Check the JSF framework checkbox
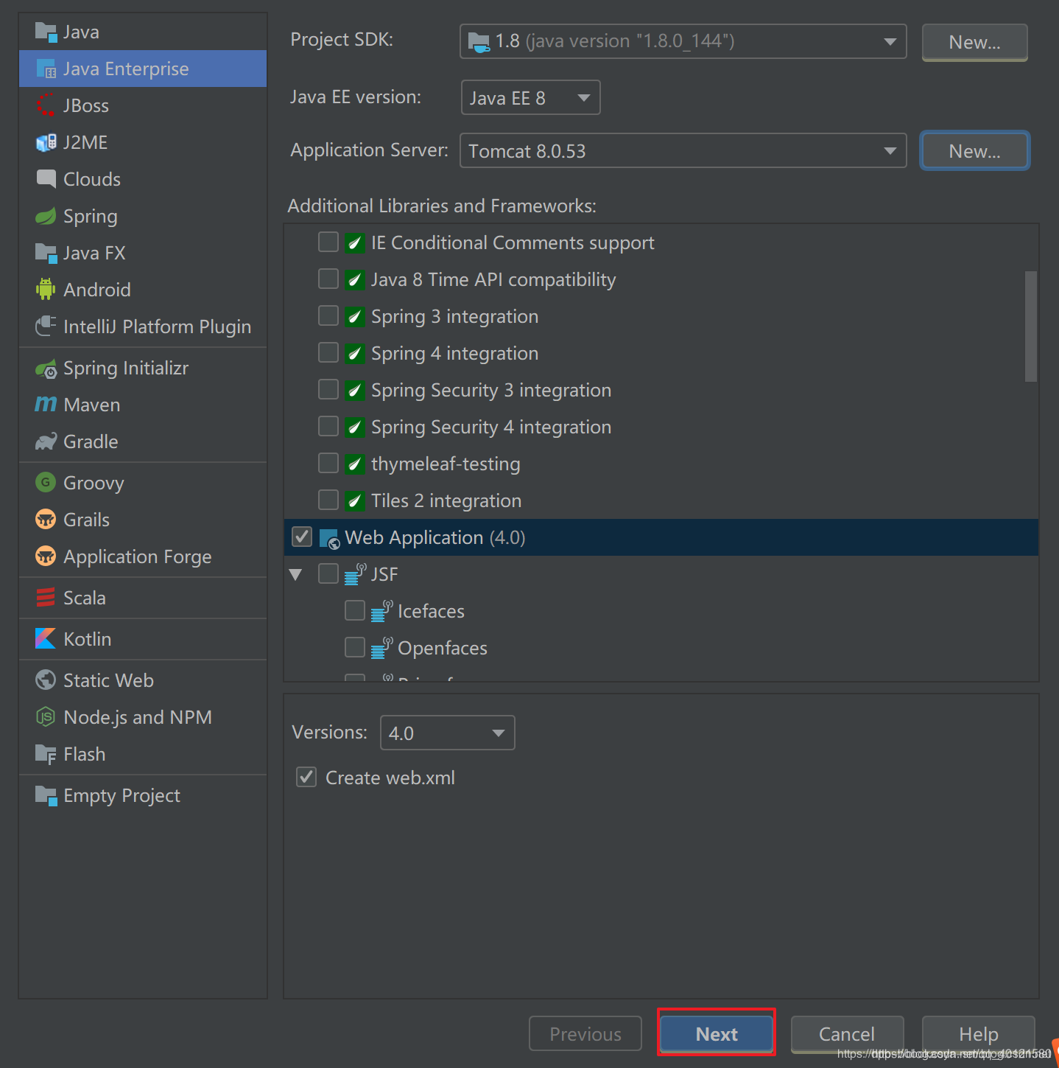Image resolution: width=1059 pixels, height=1068 pixels. 328,573
